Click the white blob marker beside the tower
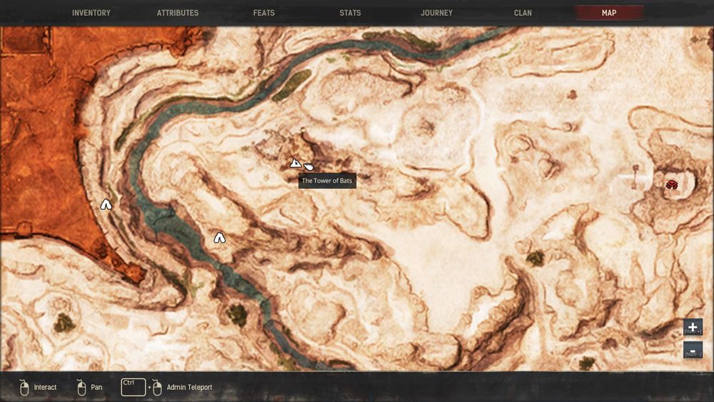The width and height of the screenshot is (714, 402). click(x=308, y=166)
